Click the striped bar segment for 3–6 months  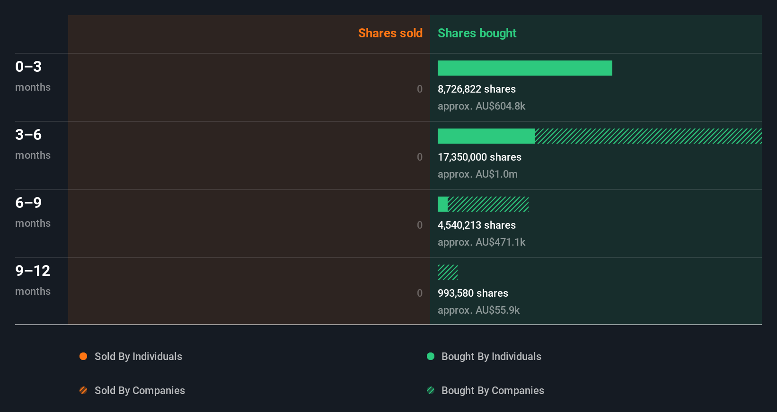(648, 136)
